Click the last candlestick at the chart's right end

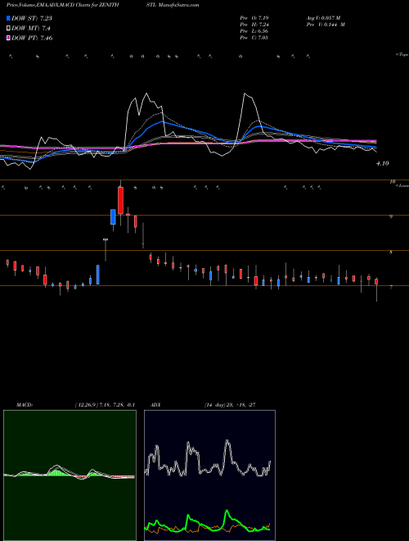coord(376,289)
